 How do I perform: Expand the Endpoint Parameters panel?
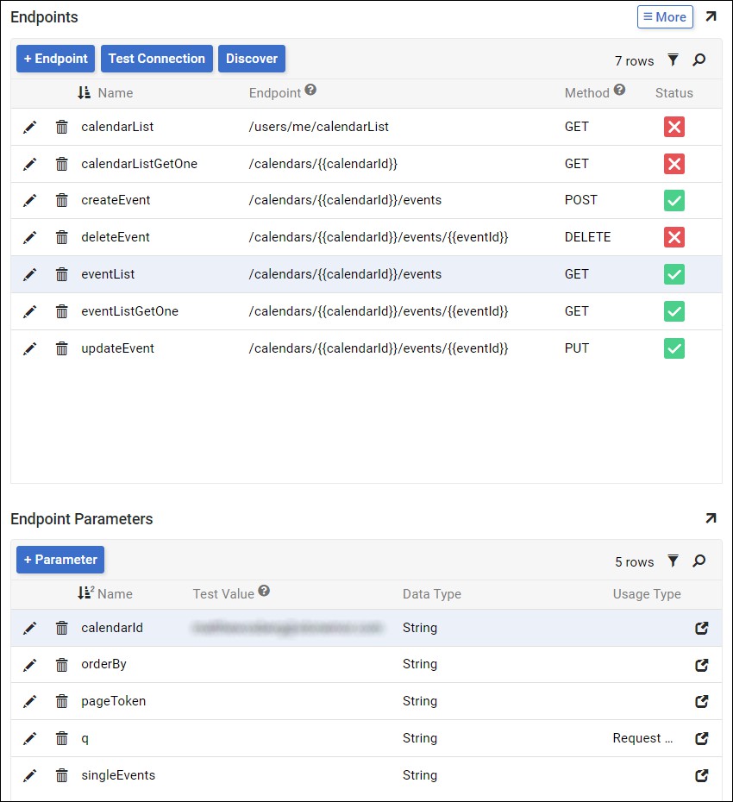711,518
